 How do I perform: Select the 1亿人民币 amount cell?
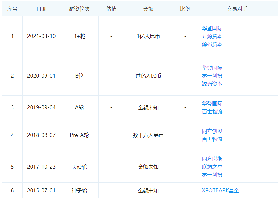click(148, 36)
